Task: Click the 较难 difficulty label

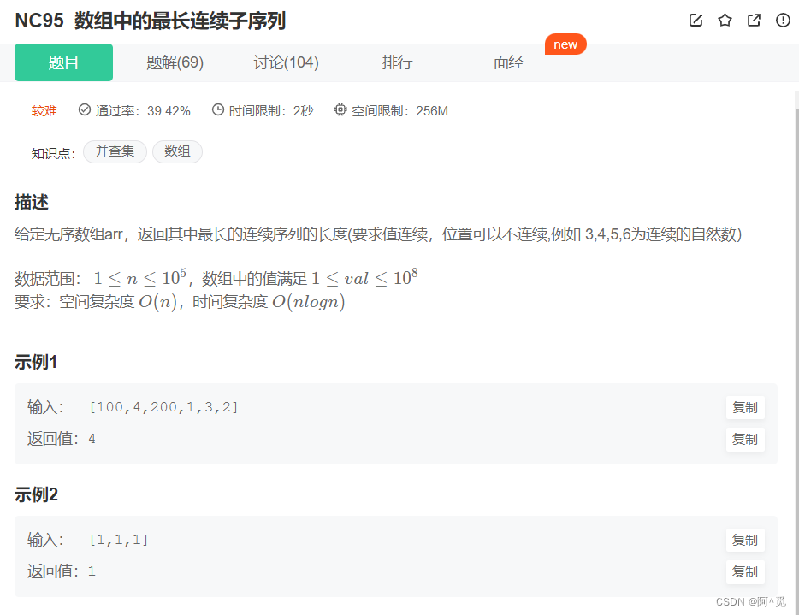Action: click(x=44, y=110)
